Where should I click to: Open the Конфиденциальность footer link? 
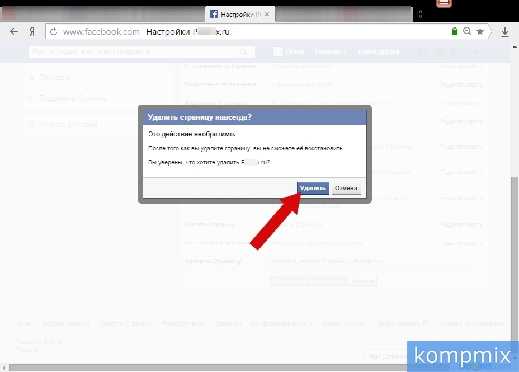(281, 323)
